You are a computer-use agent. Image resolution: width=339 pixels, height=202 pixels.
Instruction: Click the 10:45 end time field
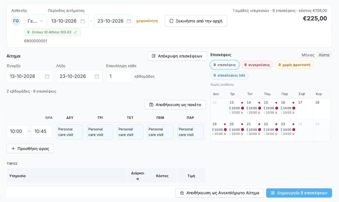[x=42, y=131]
